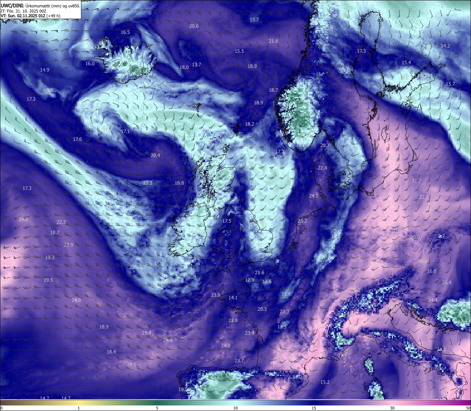This screenshot has height=411, width=471.
Task: Click the map value 15.4
Action: (x=406, y=62)
